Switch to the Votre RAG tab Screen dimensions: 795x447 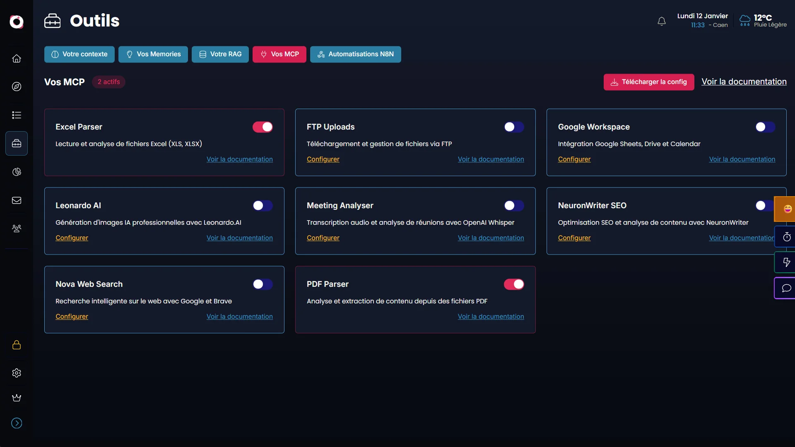tap(220, 54)
